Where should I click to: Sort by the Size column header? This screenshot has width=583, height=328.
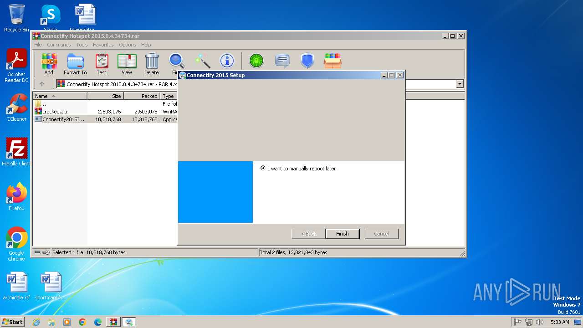[106, 96]
